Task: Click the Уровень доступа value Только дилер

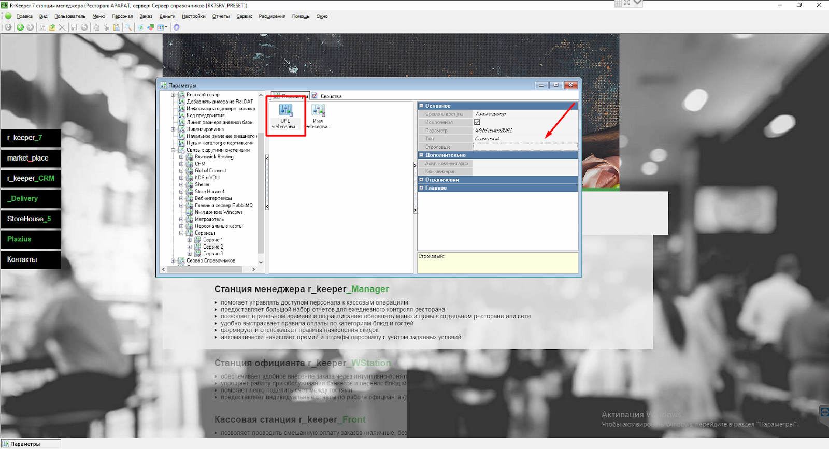Action: [x=490, y=114]
